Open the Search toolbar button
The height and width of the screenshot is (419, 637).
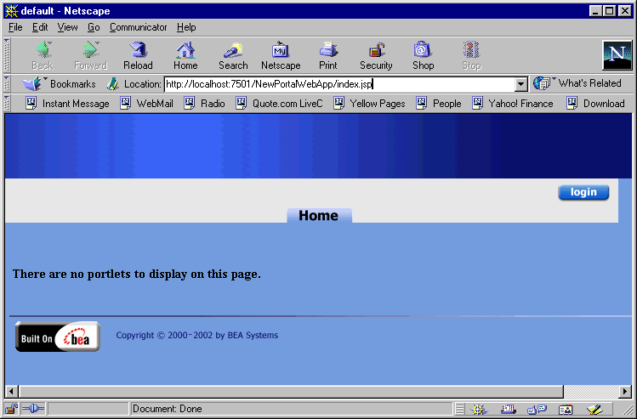[x=233, y=55]
